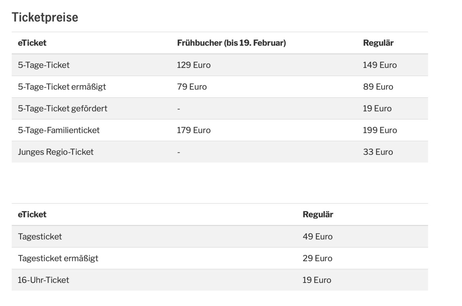Click the 89 Euro price cell

(378, 87)
